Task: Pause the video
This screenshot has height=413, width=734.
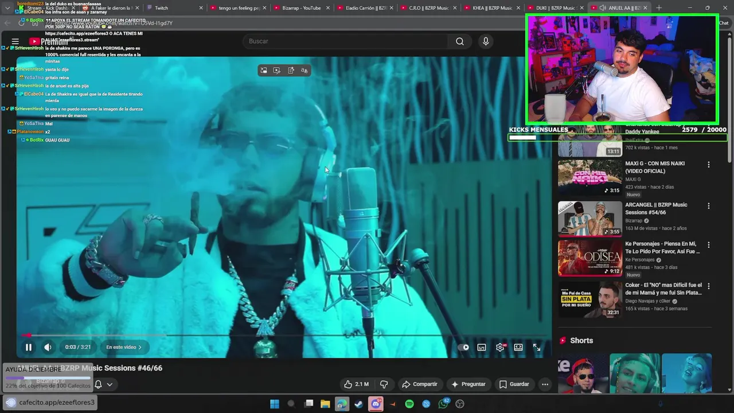Action: (28, 347)
